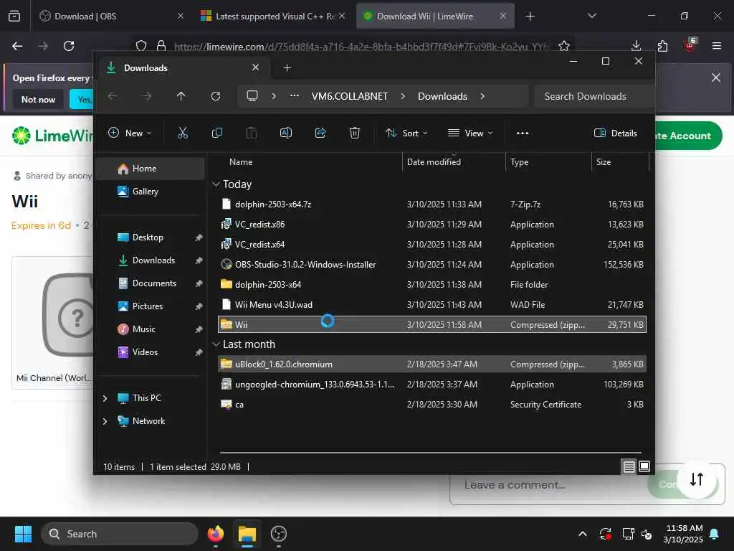Open the View dropdown
The image size is (734, 551).
[x=470, y=133]
